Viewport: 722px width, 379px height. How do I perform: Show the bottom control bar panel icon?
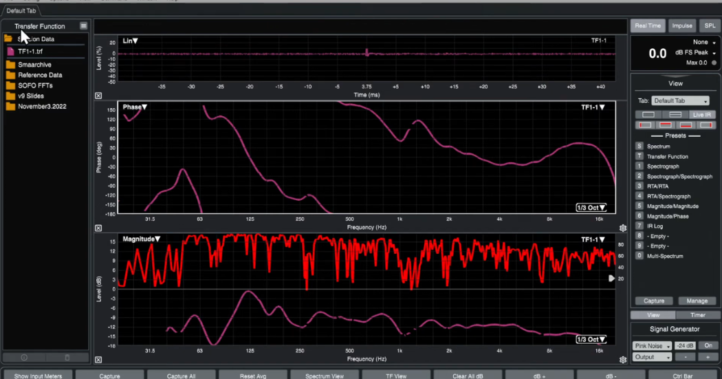click(686, 124)
